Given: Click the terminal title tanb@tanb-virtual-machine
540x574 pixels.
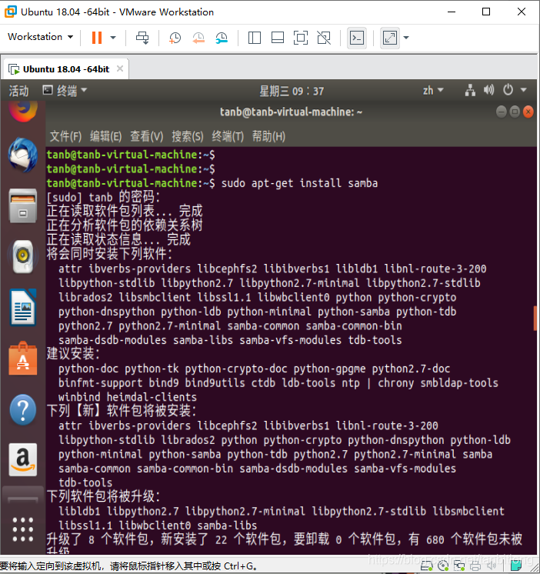Looking at the screenshot, I should pos(291,112).
